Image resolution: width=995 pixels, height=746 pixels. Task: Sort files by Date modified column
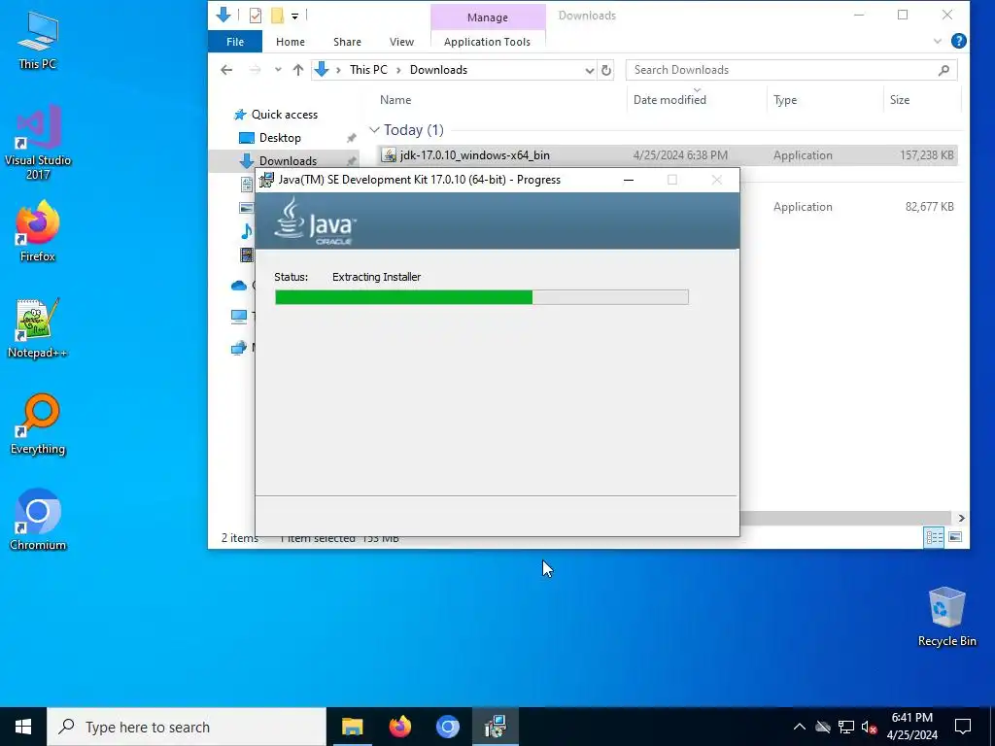coord(669,100)
